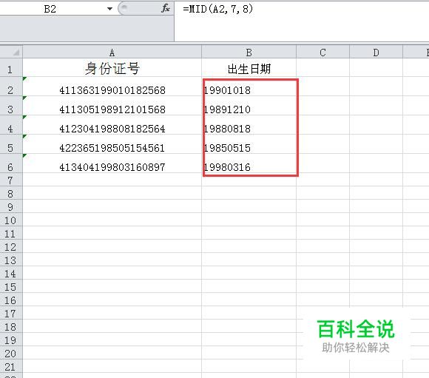429x378 pixels.
Task: Select row 2 header
Action: pyautogui.click(x=11, y=87)
